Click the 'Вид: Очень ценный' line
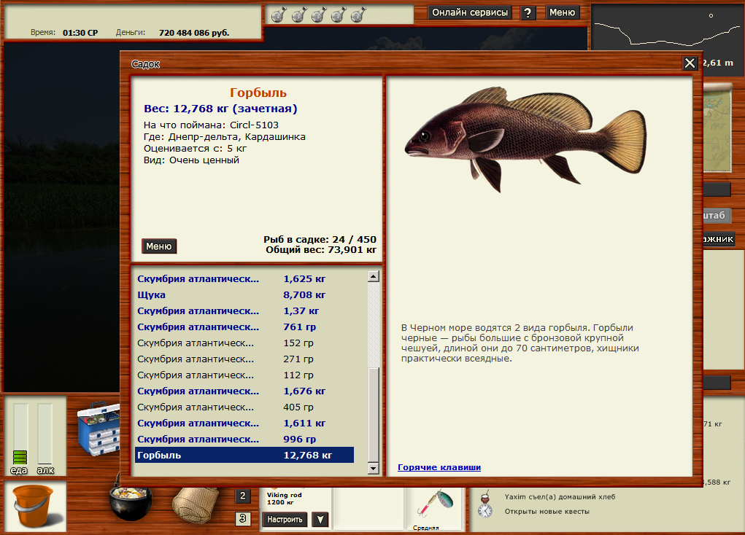 click(x=191, y=160)
